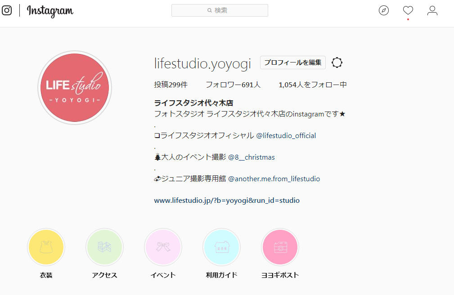Open the ヨヨギポスト camera highlight
Image resolution: width=454 pixels, height=295 pixels.
click(280, 247)
